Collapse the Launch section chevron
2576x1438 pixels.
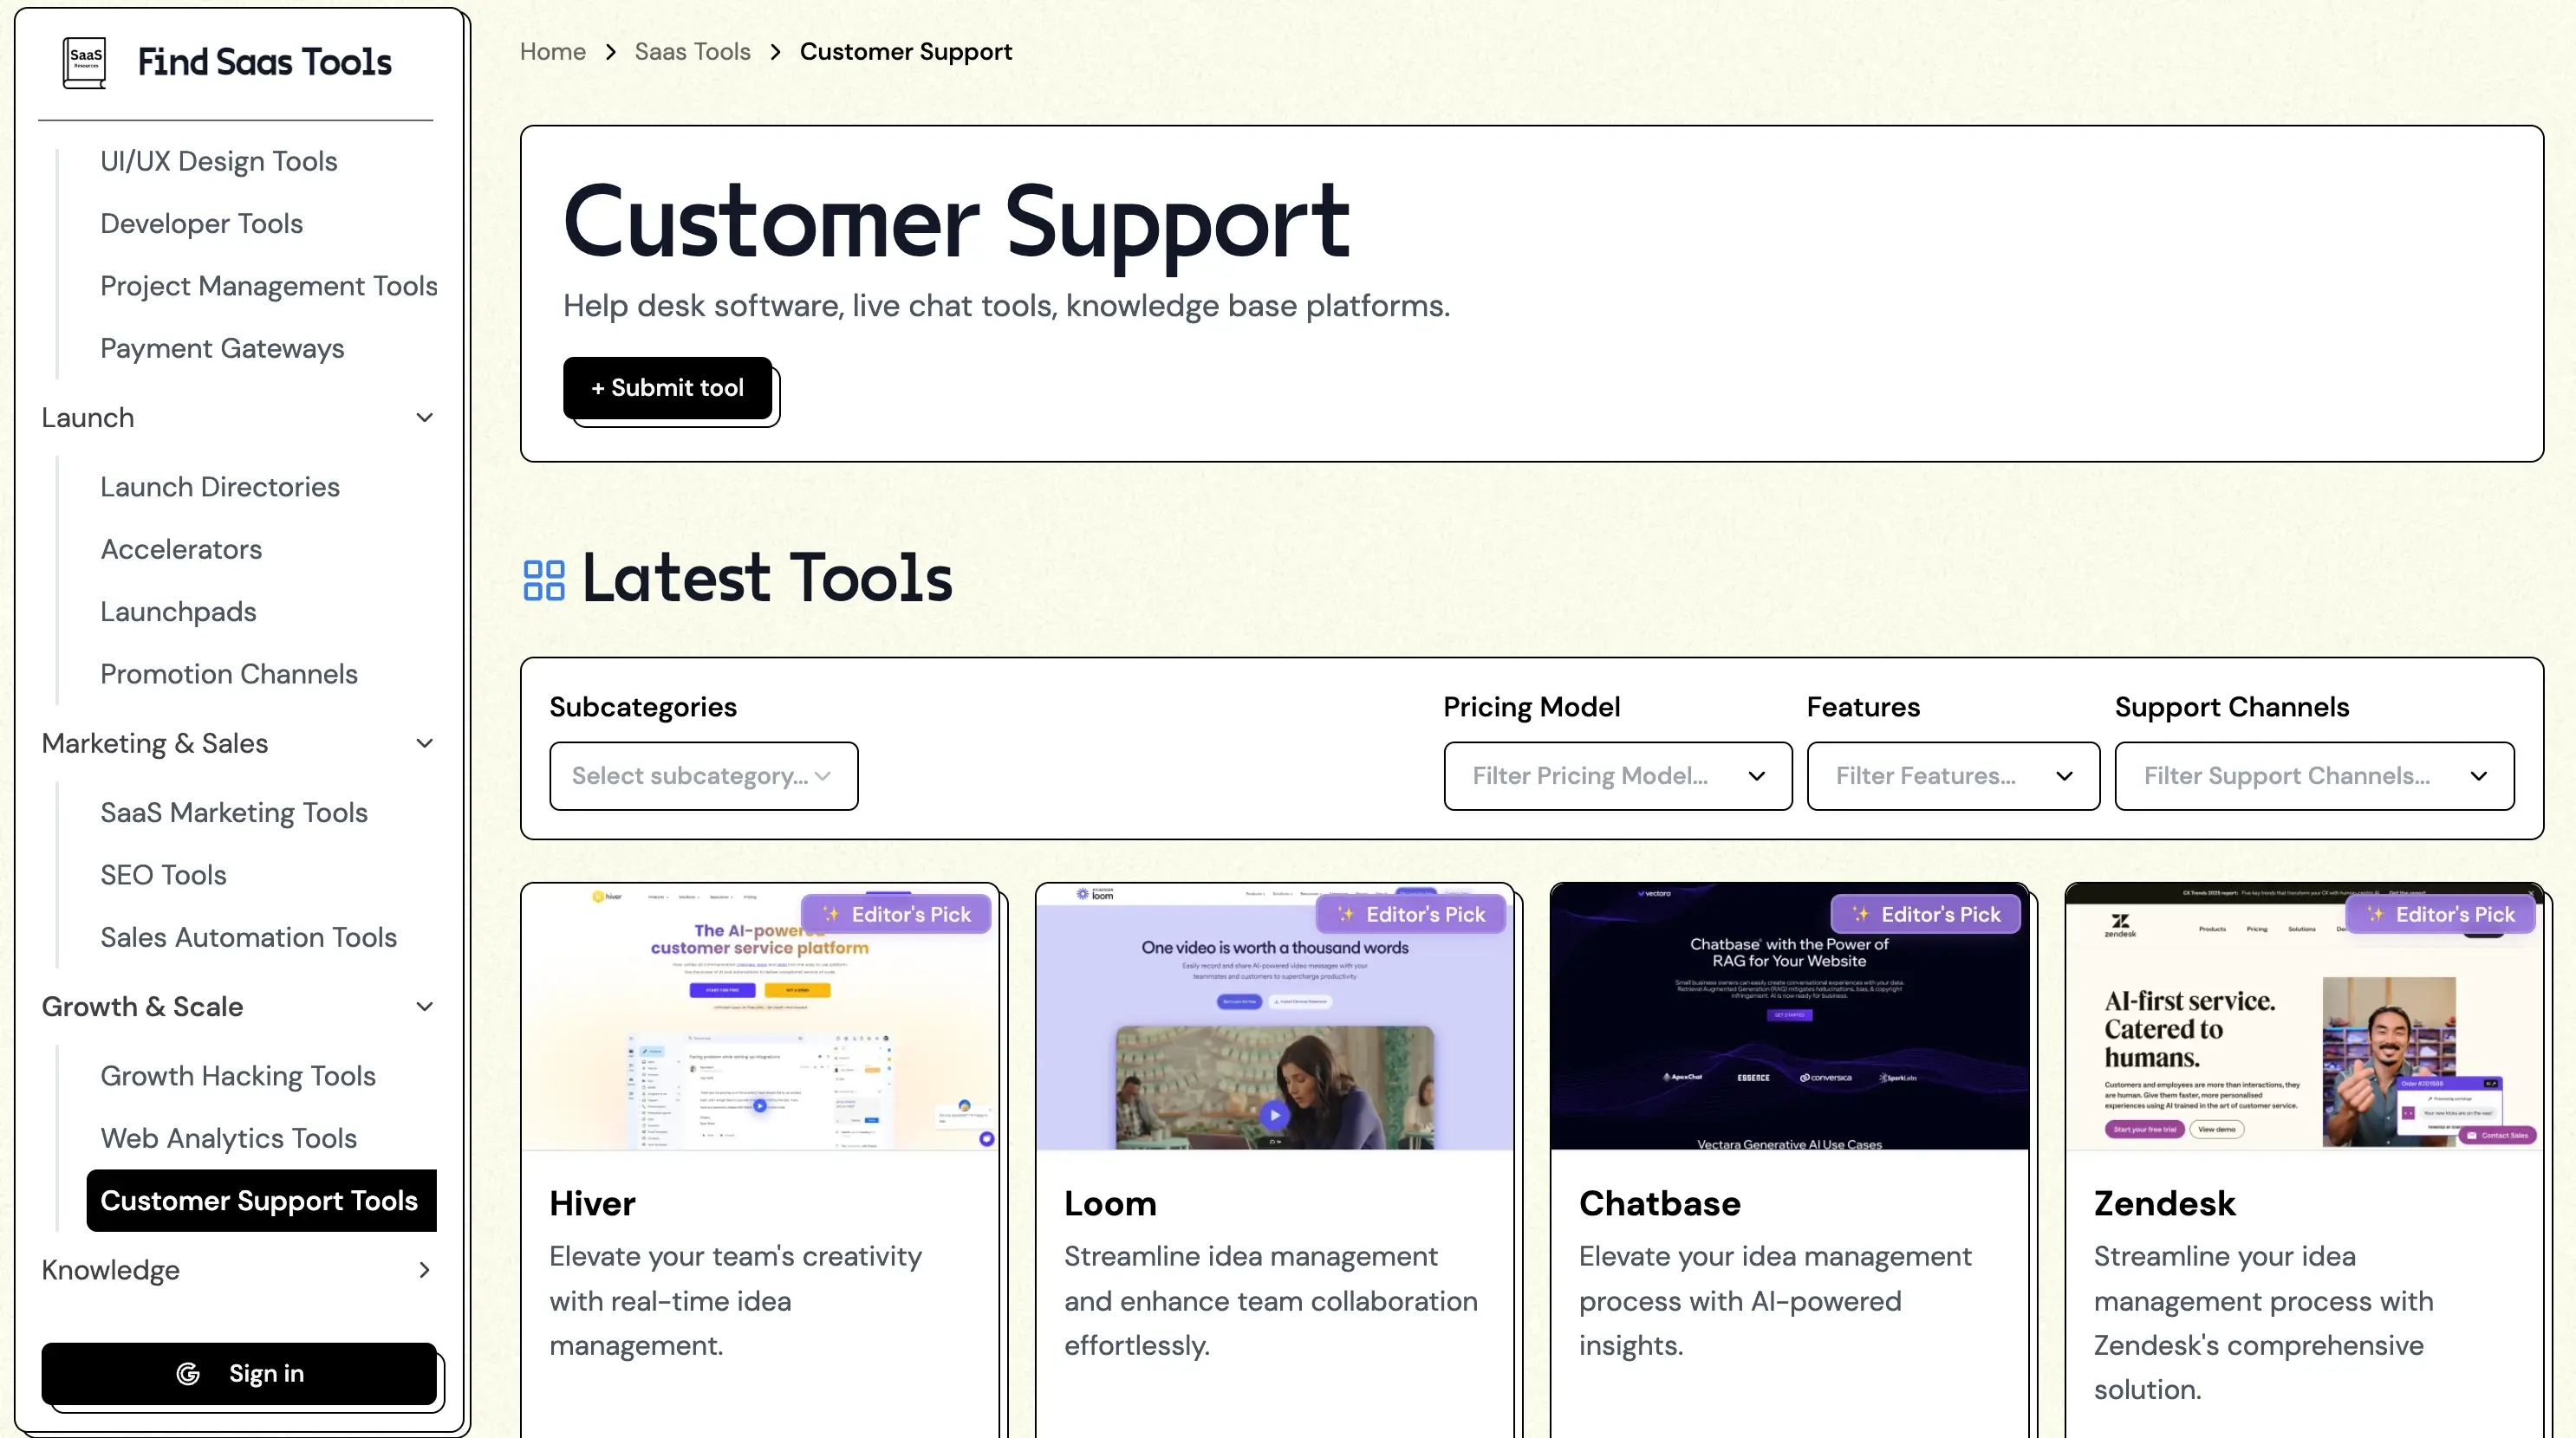pos(424,418)
